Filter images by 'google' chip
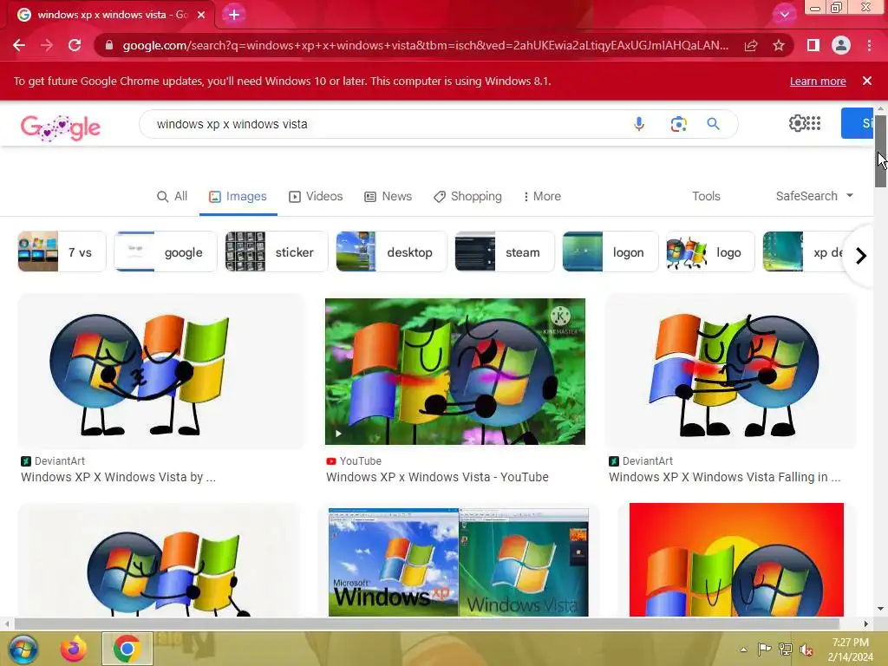The width and height of the screenshot is (888, 666). [166, 252]
